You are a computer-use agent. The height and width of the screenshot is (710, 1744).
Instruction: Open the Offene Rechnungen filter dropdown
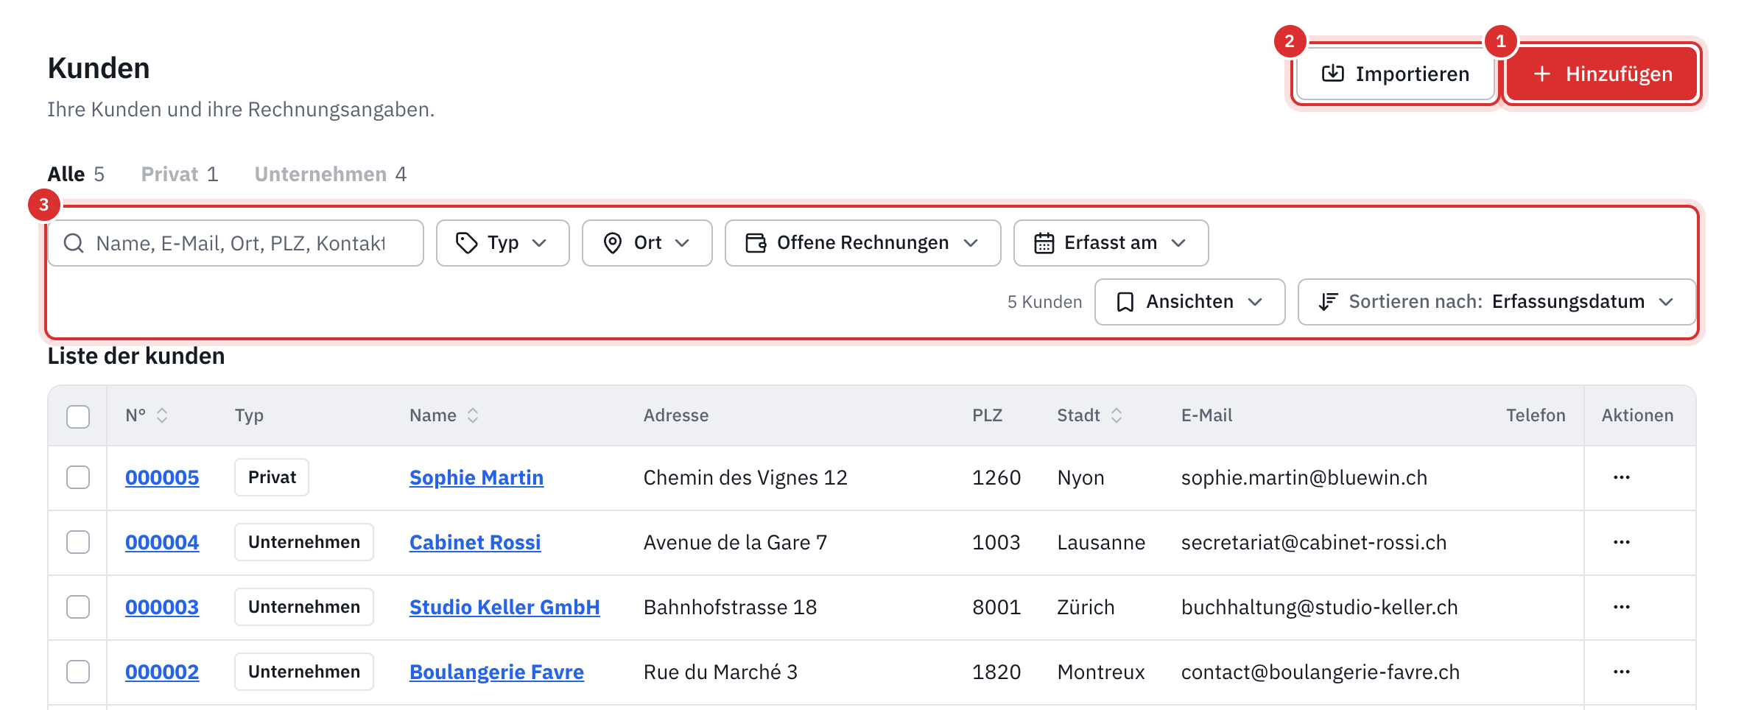862,243
